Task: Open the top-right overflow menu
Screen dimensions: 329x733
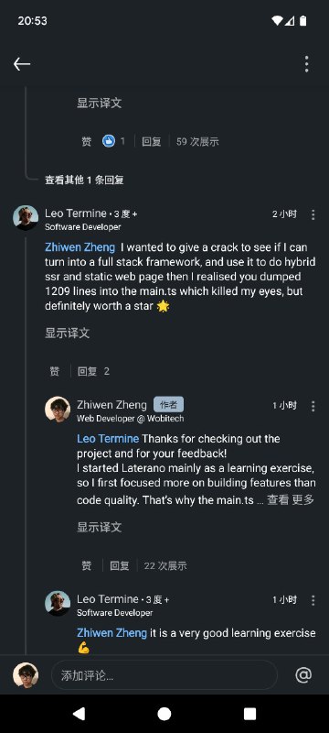Action: pos(307,64)
